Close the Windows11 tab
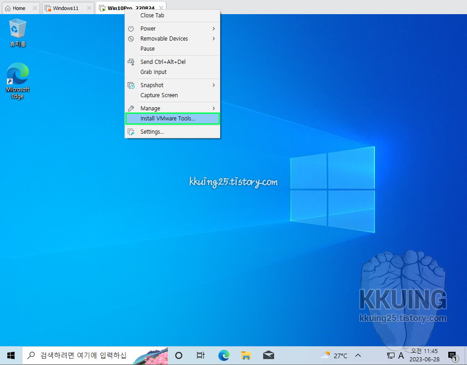The image size is (467, 365). pos(89,8)
